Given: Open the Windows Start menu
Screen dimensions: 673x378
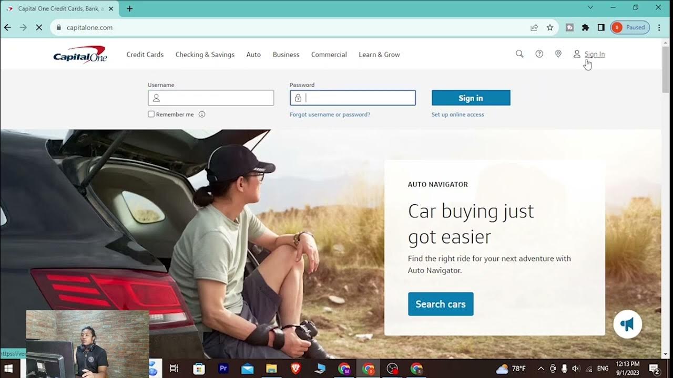Looking at the screenshot, I should (x=9, y=369).
